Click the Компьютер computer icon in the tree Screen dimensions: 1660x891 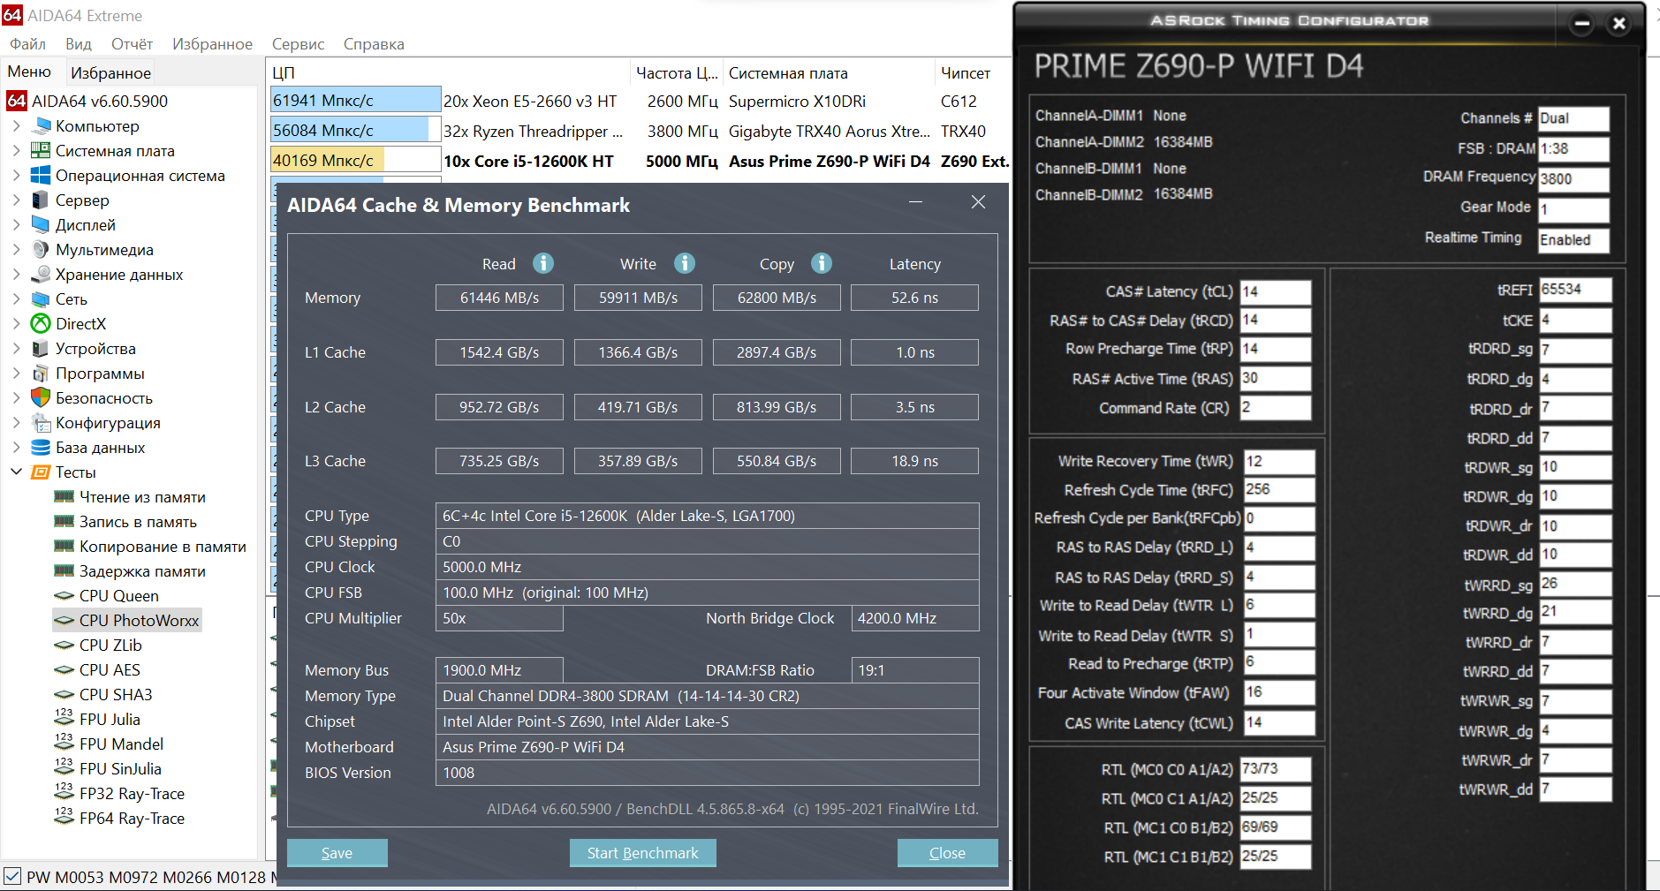click(41, 126)
